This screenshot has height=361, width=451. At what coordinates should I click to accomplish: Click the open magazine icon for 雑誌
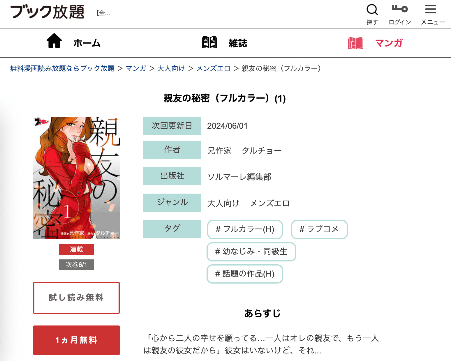click(x=209, y=43)
